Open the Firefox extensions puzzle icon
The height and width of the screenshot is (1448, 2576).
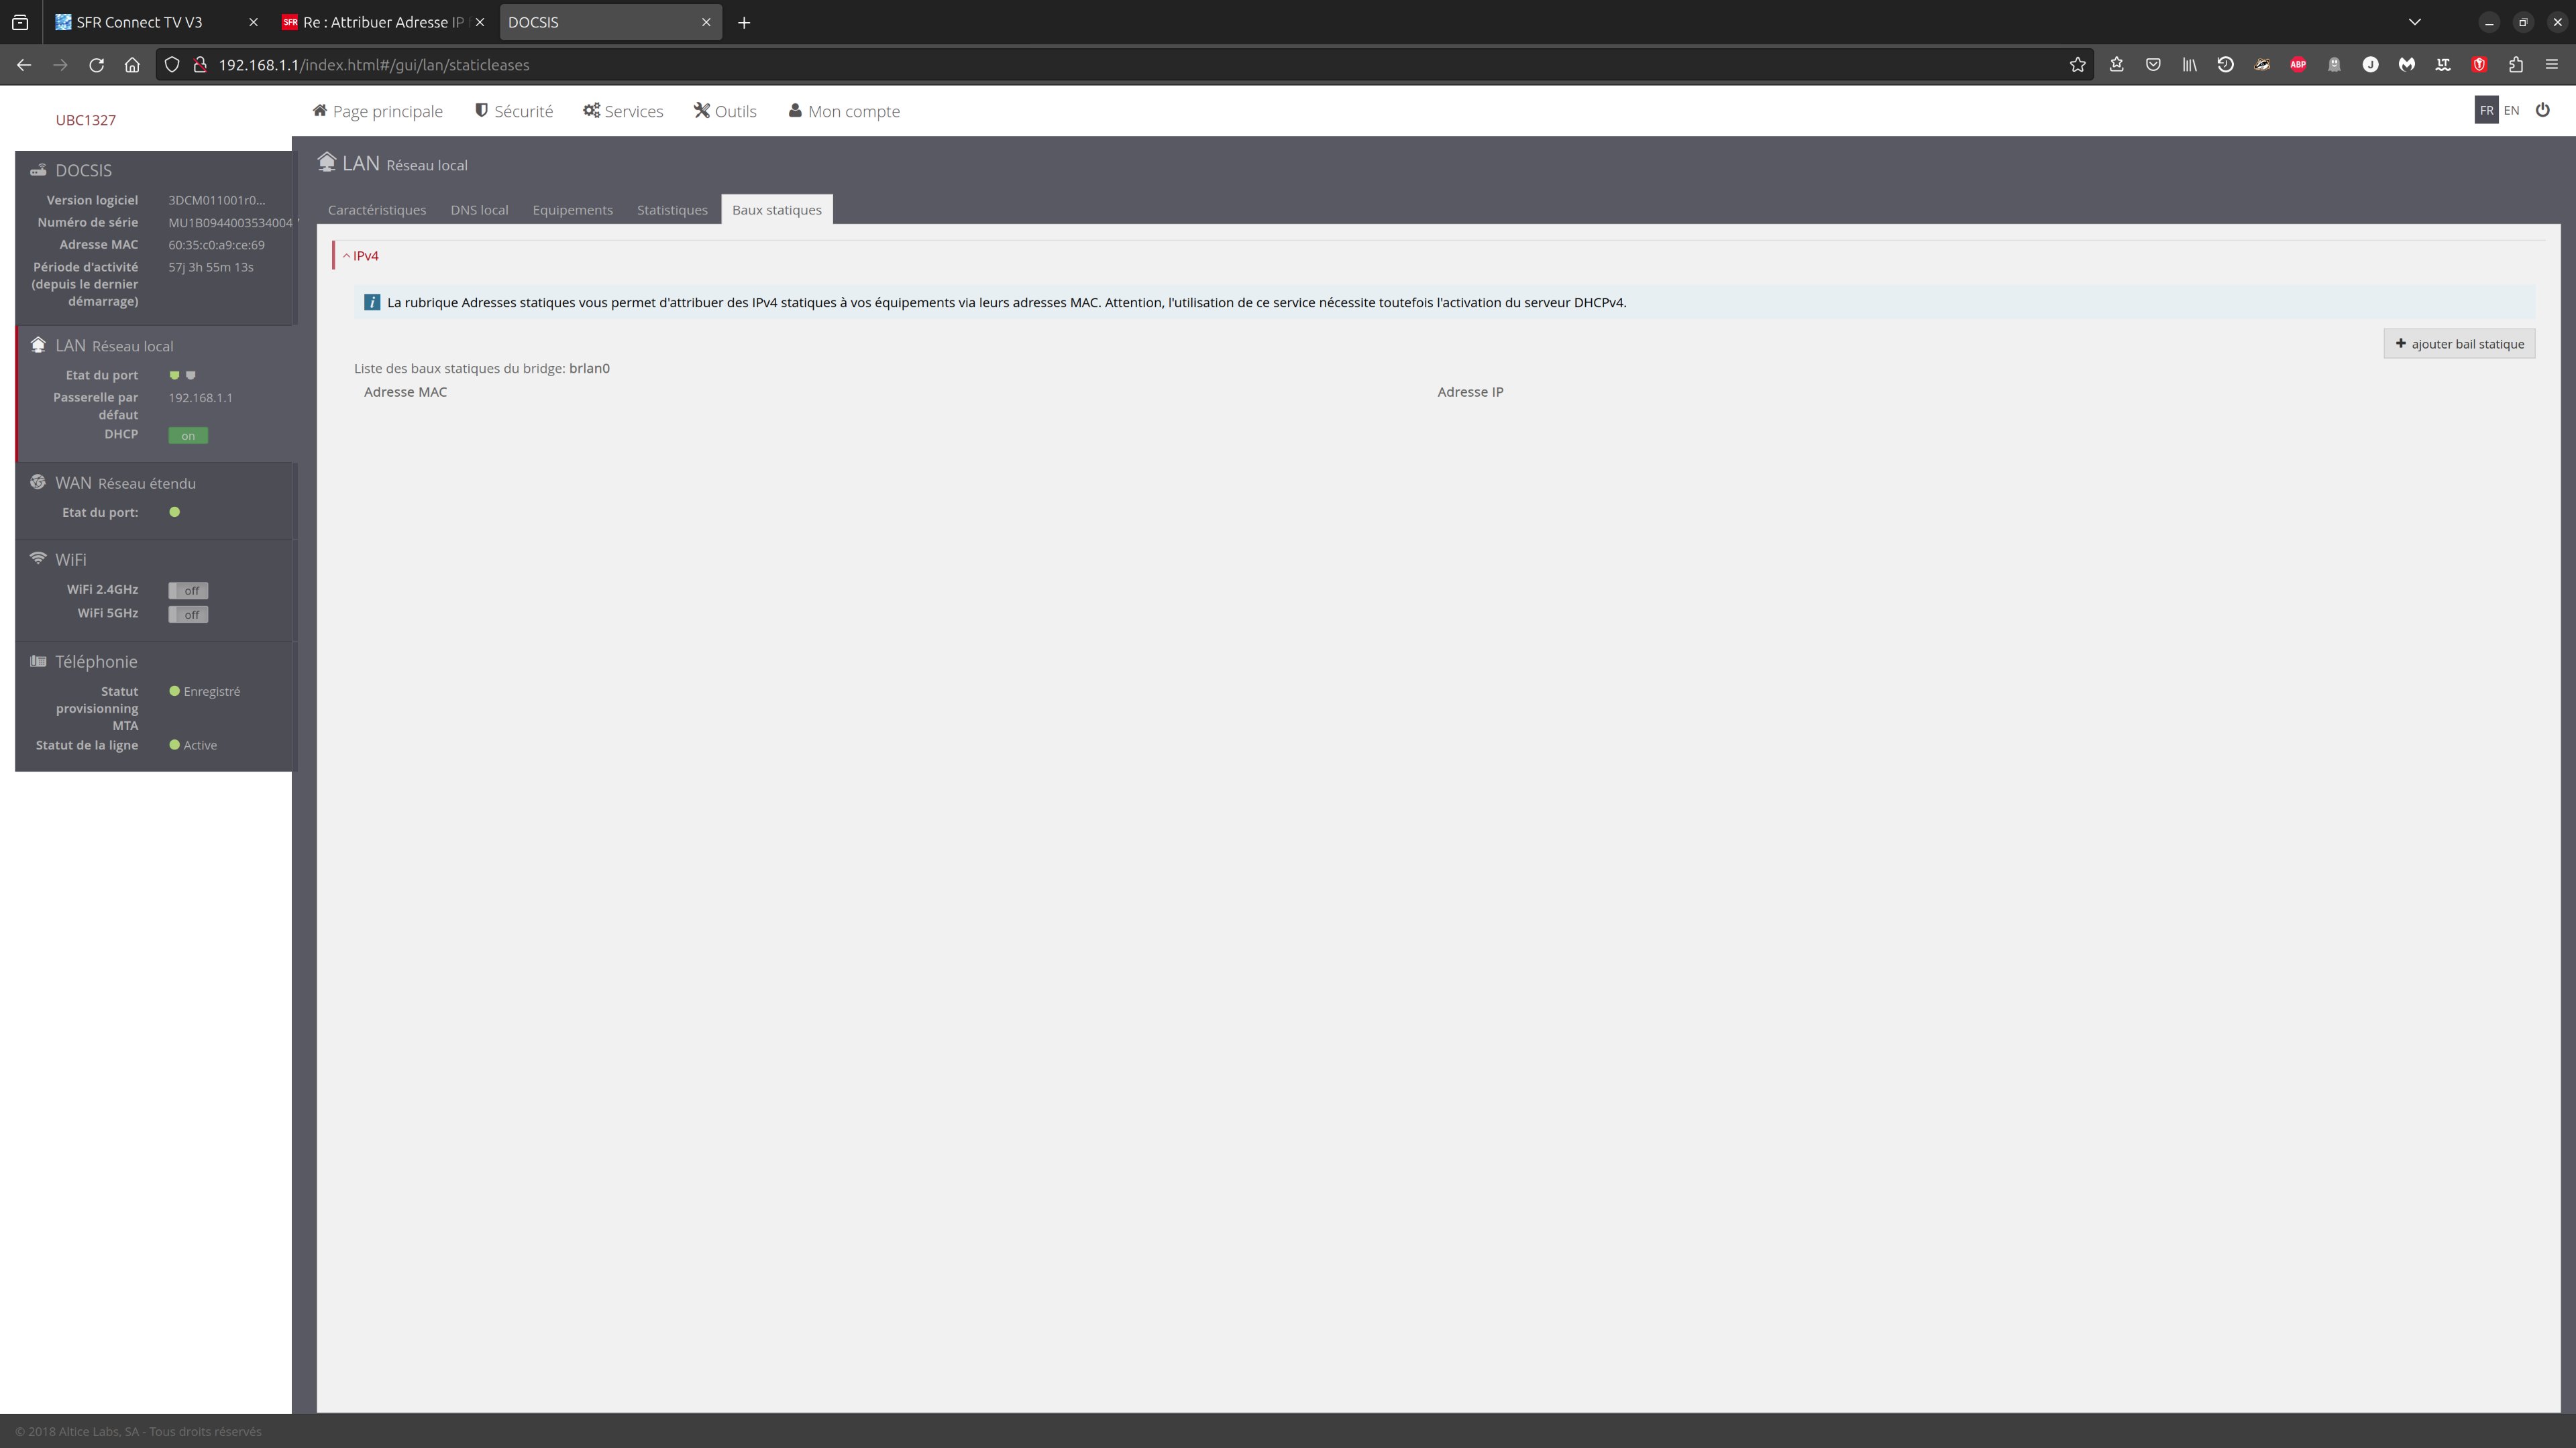(x=2515, y=65)
